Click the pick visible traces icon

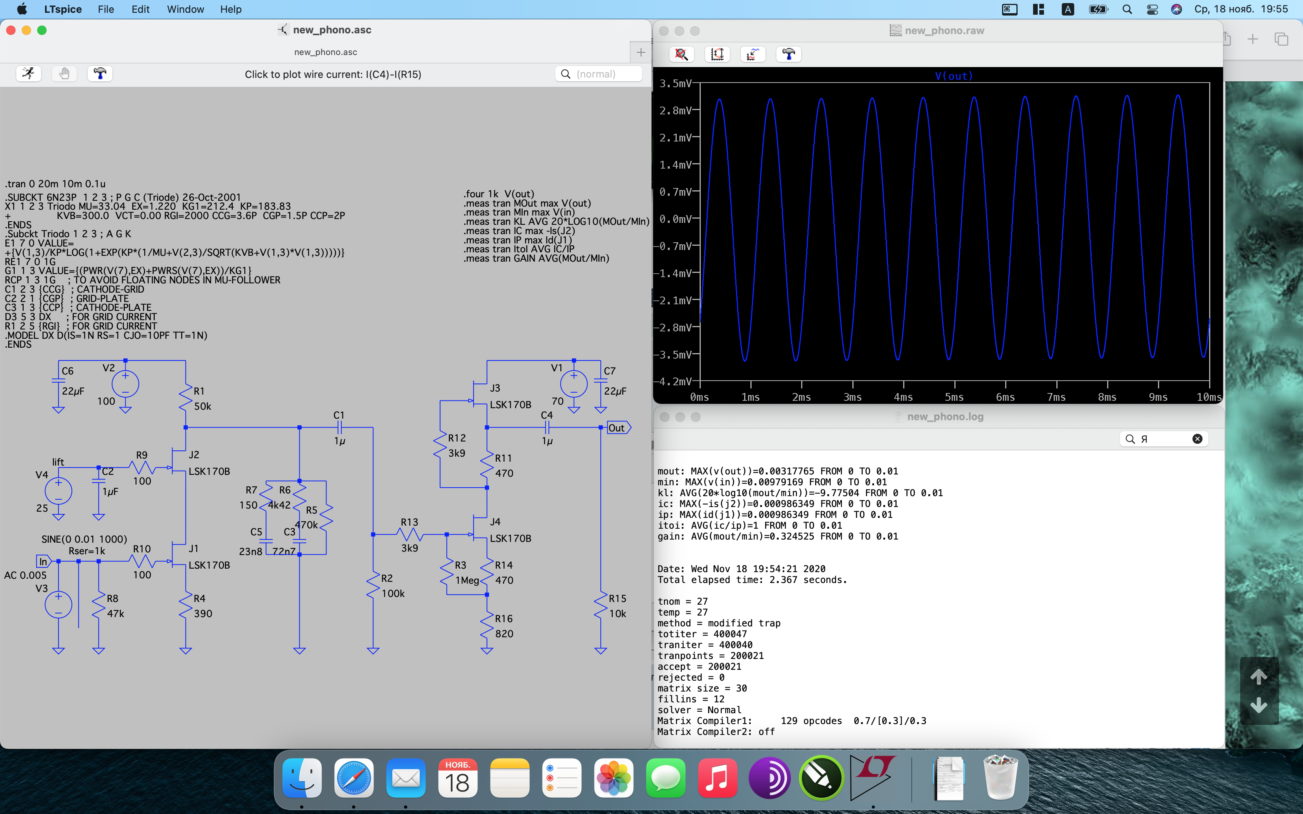[x=753, y=54]
